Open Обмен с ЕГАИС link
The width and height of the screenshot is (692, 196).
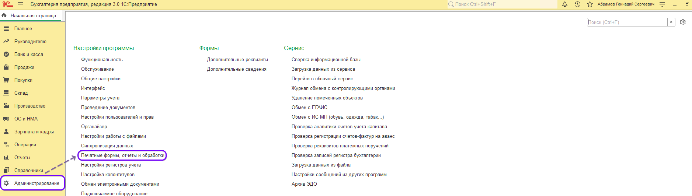pos(309,107)
